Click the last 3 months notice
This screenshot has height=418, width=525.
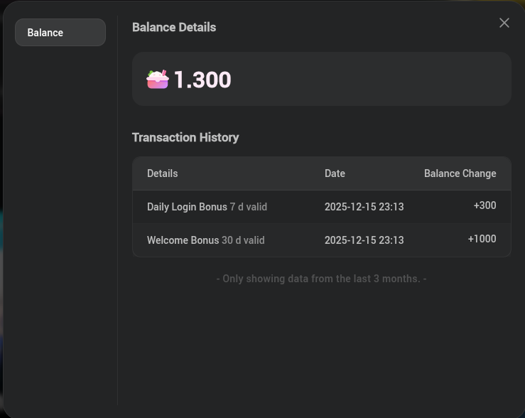coord(321,279)
